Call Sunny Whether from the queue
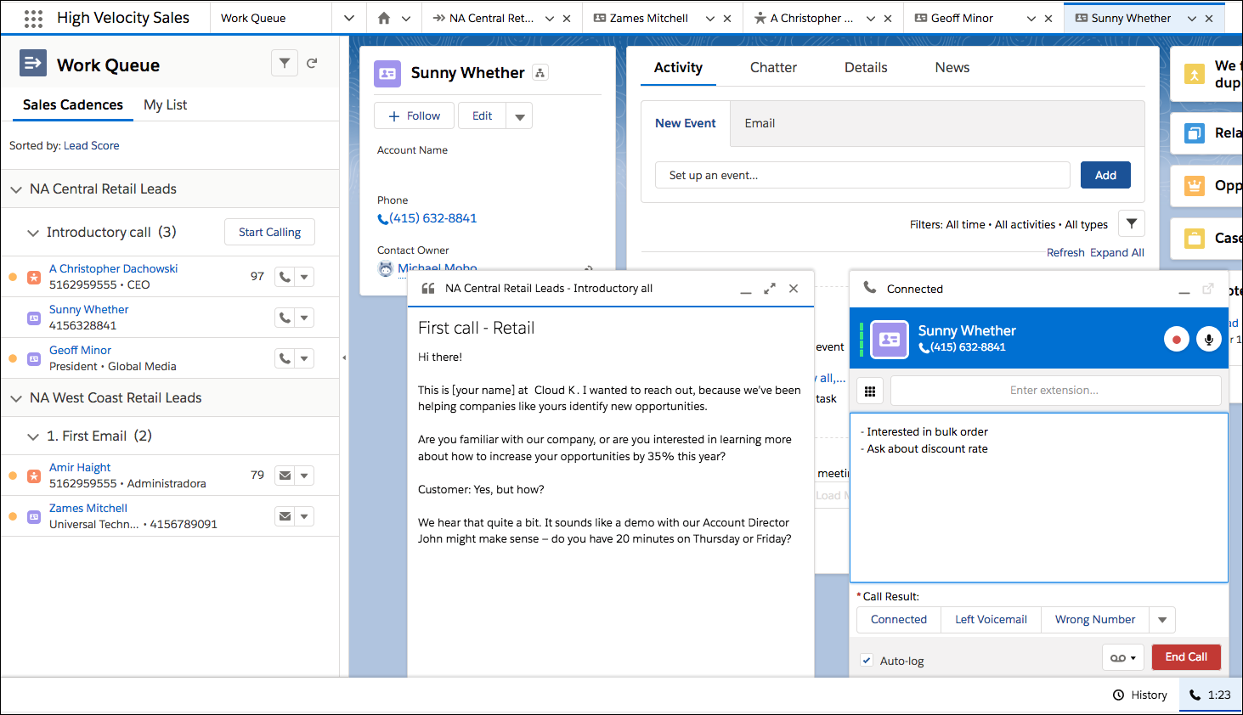 285,318
